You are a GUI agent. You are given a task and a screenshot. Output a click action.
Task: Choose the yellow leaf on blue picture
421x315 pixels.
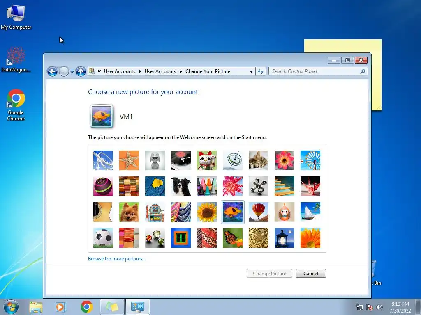[x=155, y=186]
